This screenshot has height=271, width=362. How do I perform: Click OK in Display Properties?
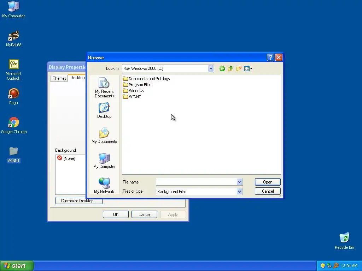click(x=116, y=214)
